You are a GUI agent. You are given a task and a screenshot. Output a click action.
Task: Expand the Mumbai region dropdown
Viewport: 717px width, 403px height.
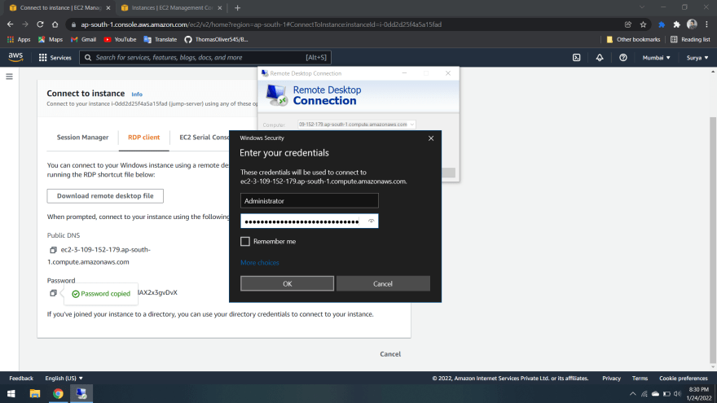pyautogui.click(x=656, y=58)
